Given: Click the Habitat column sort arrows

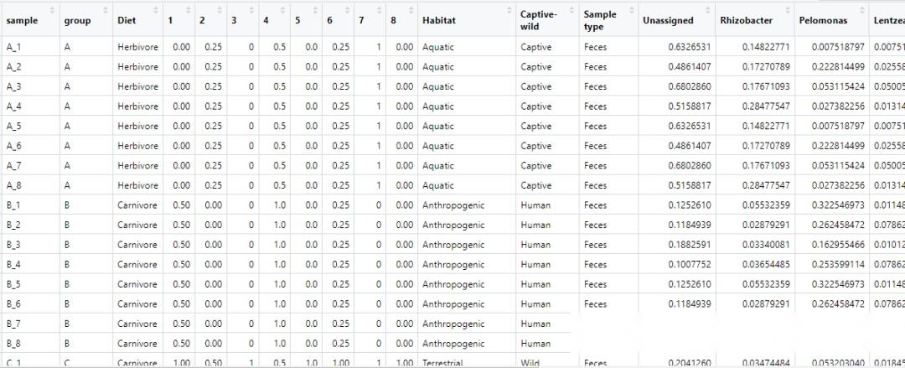Looking at the screenshot, I should point(509,9).
